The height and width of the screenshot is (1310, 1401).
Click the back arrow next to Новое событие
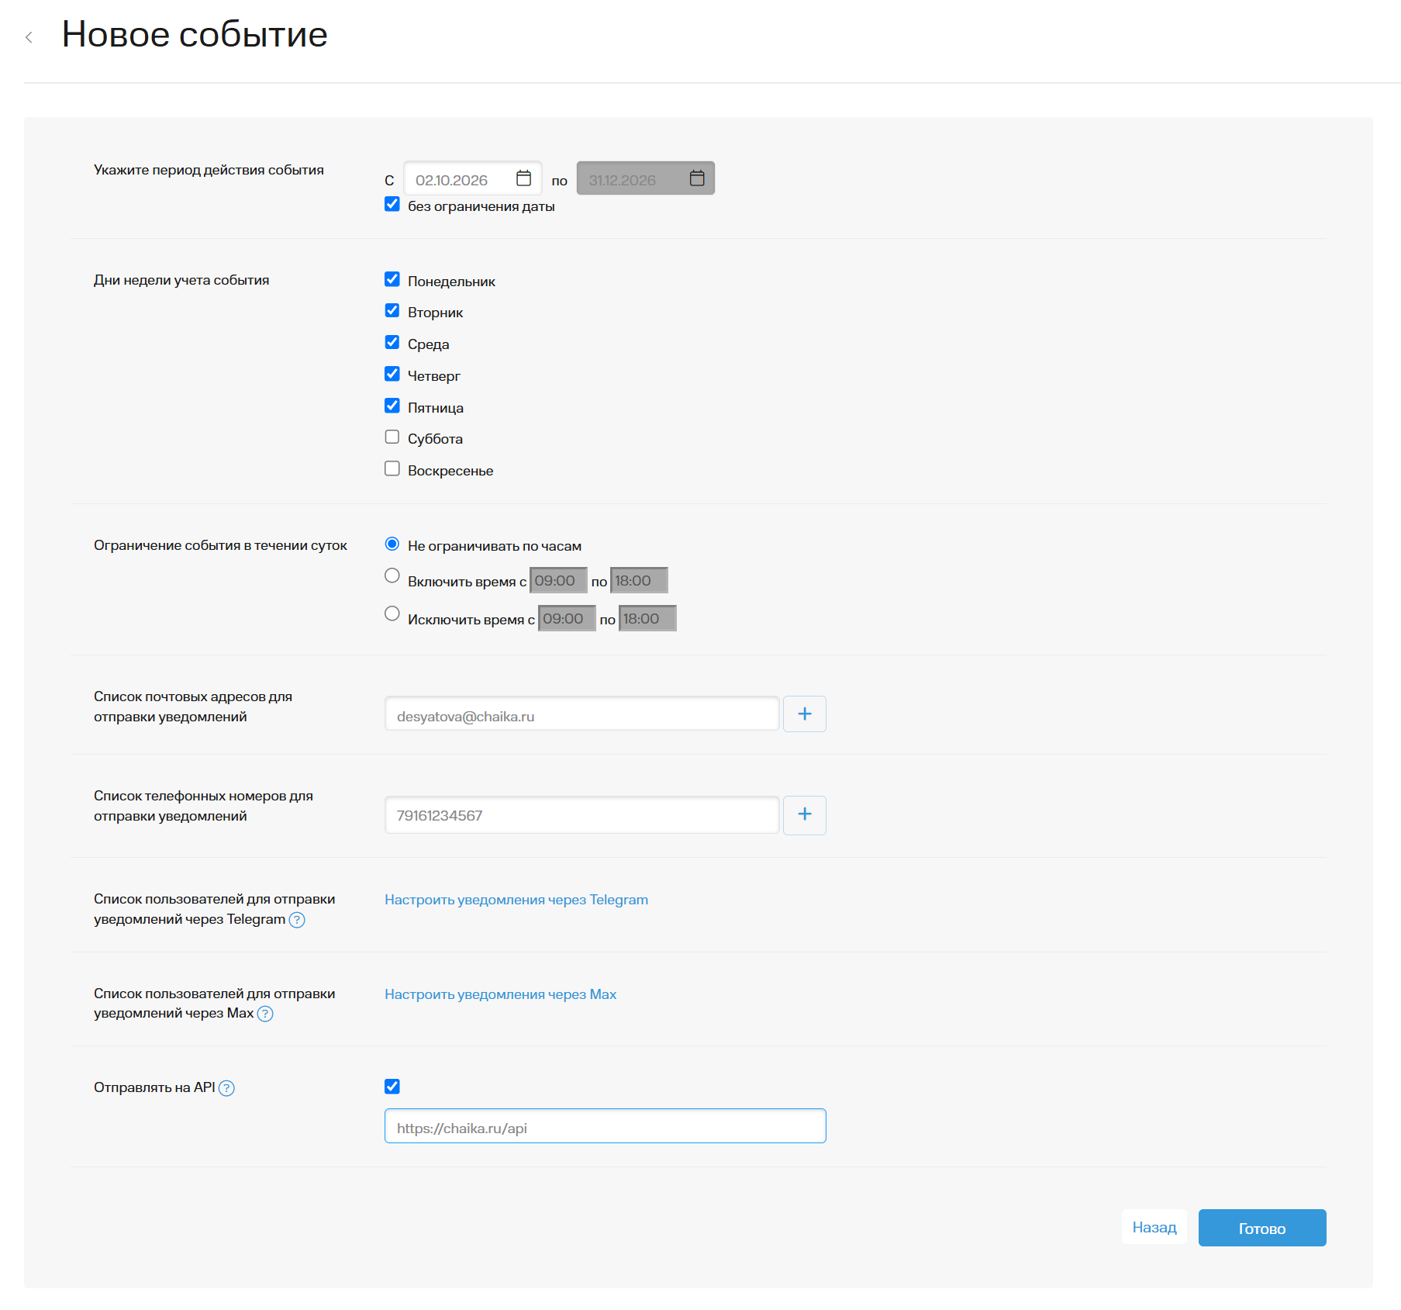click(x=29, y=37)
